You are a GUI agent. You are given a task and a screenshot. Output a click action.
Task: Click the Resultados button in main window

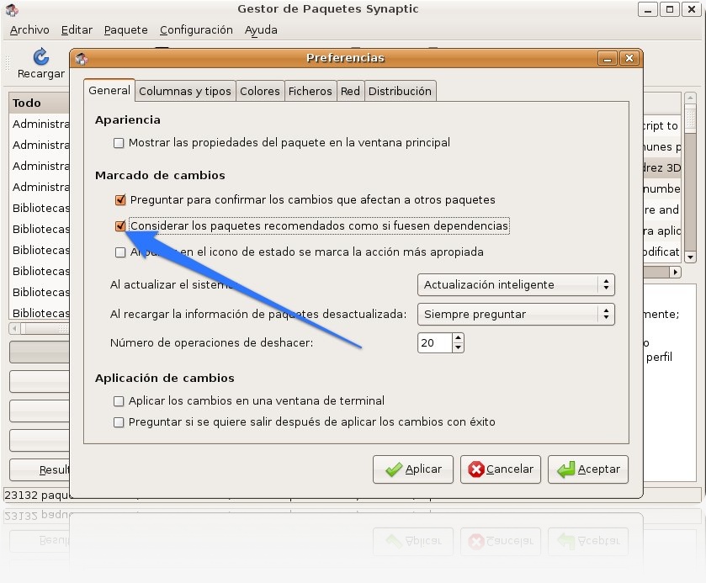(x=40, y=470)
